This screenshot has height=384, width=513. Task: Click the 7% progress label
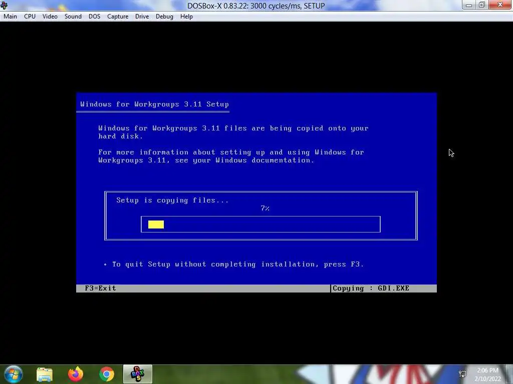coord(265,208)
